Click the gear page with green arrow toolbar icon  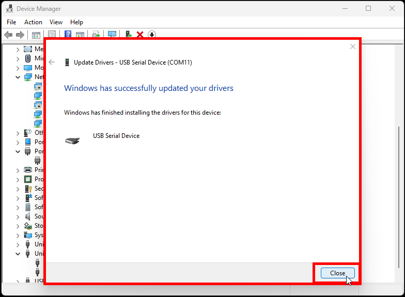pyautogui.click(x=96, y=35)
